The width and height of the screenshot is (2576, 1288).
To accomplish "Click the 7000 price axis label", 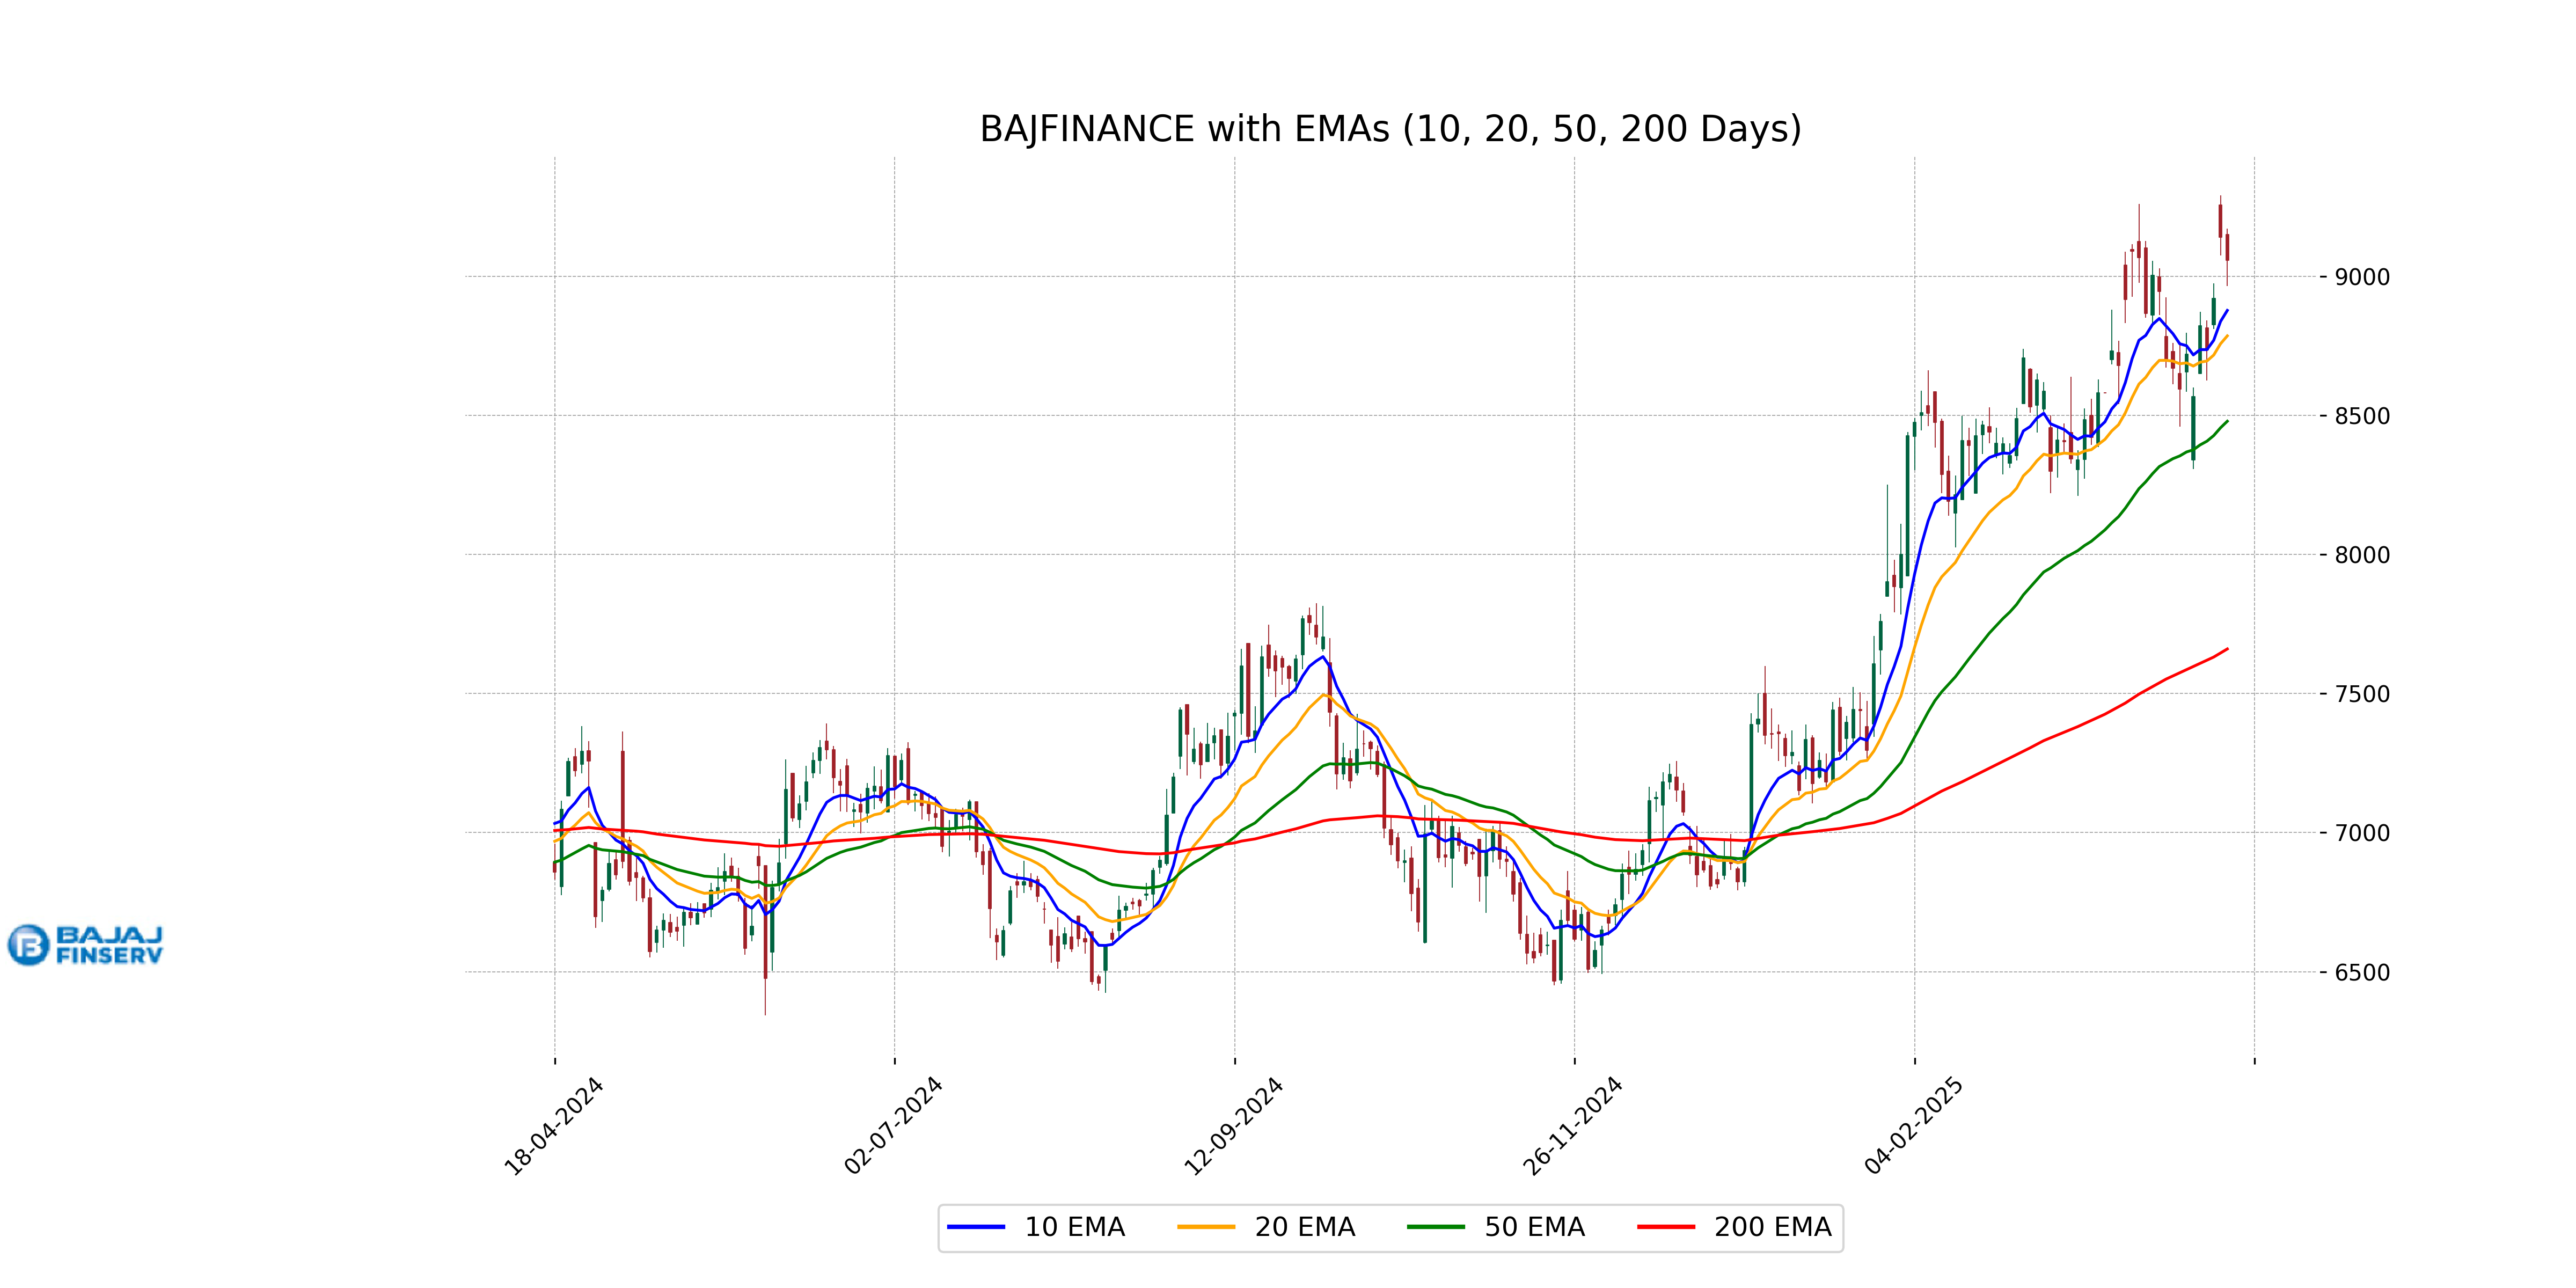I will (2362, 833).
